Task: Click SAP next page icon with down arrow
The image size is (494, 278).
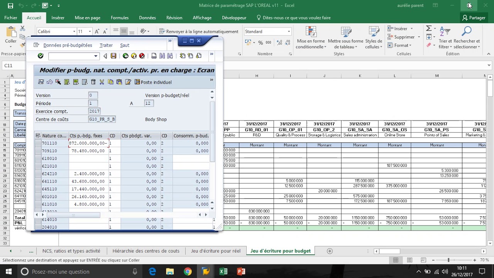Action: pyautogui.click(x=199, y=56)
